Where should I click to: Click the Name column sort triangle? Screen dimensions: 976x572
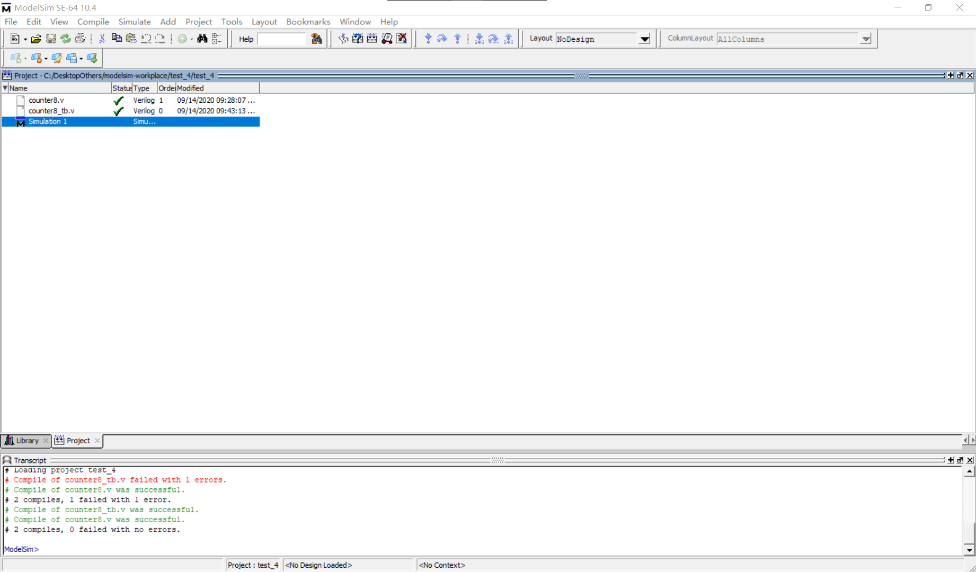pyautogui.click(x=5, y=88)
